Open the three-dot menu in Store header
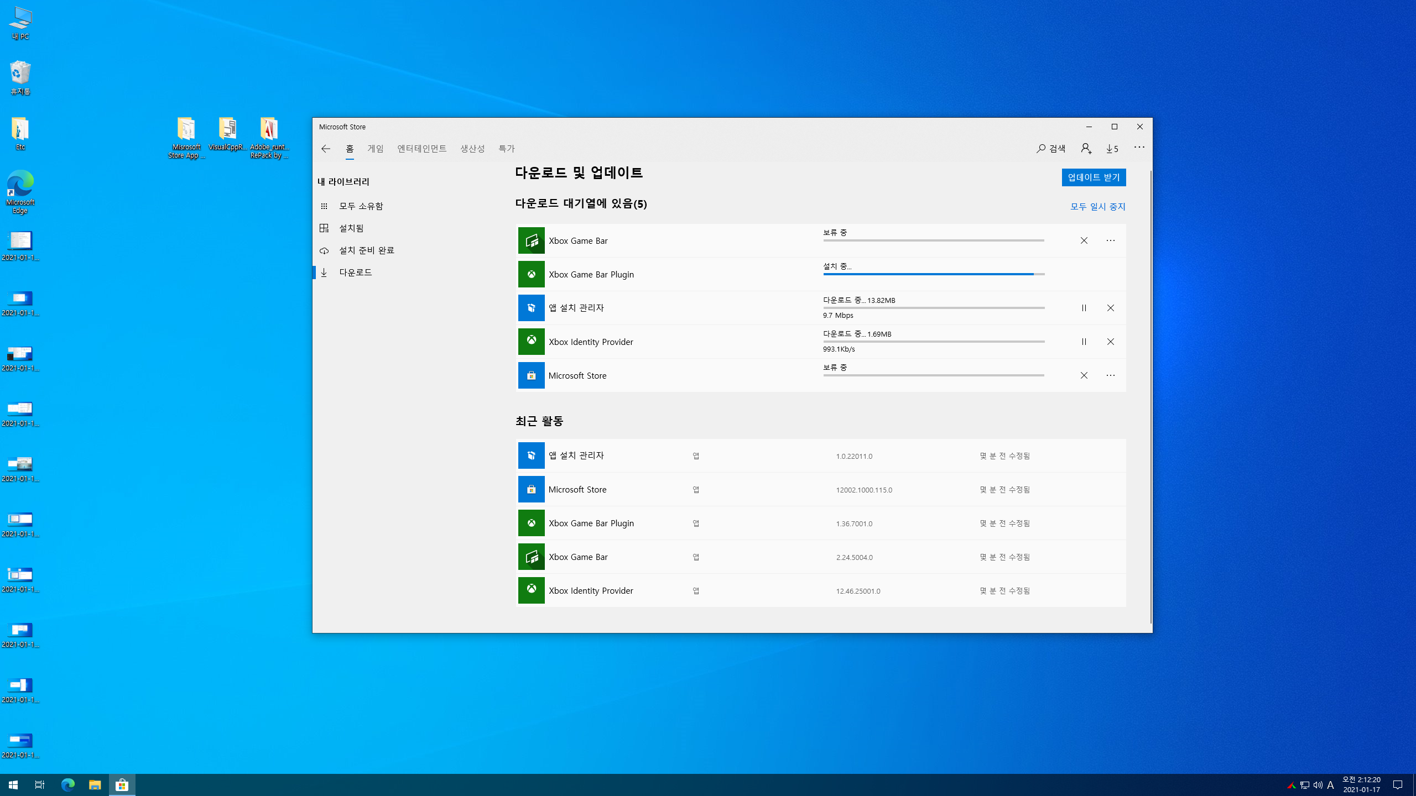This screenshot has height=796, width=1416. [1139, 147]
